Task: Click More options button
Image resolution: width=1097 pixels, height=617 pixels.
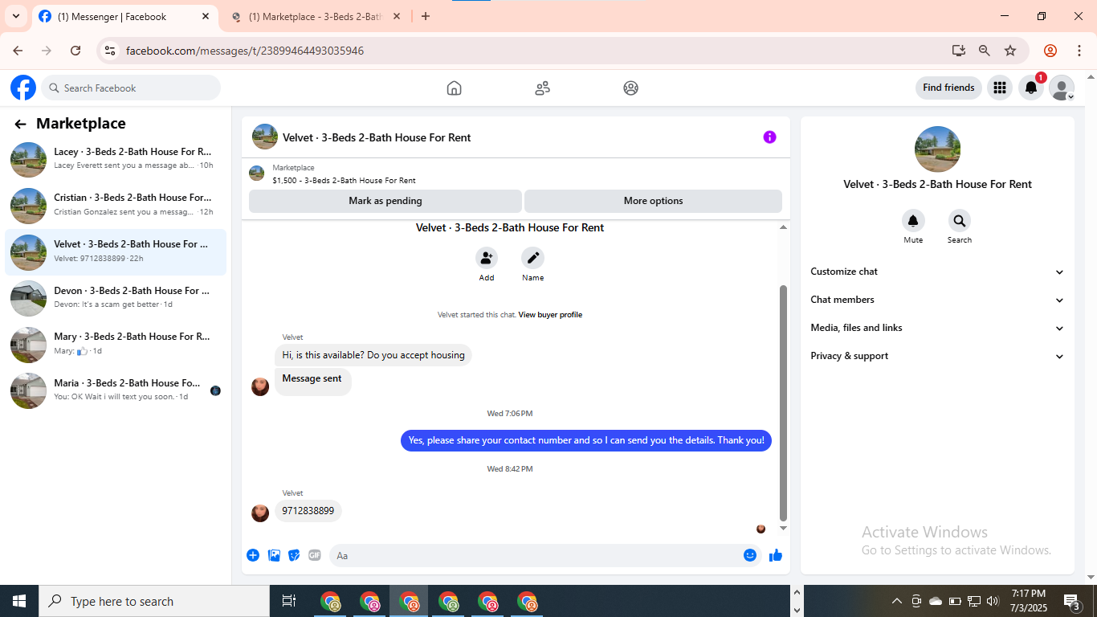Action: pos(654,201)
